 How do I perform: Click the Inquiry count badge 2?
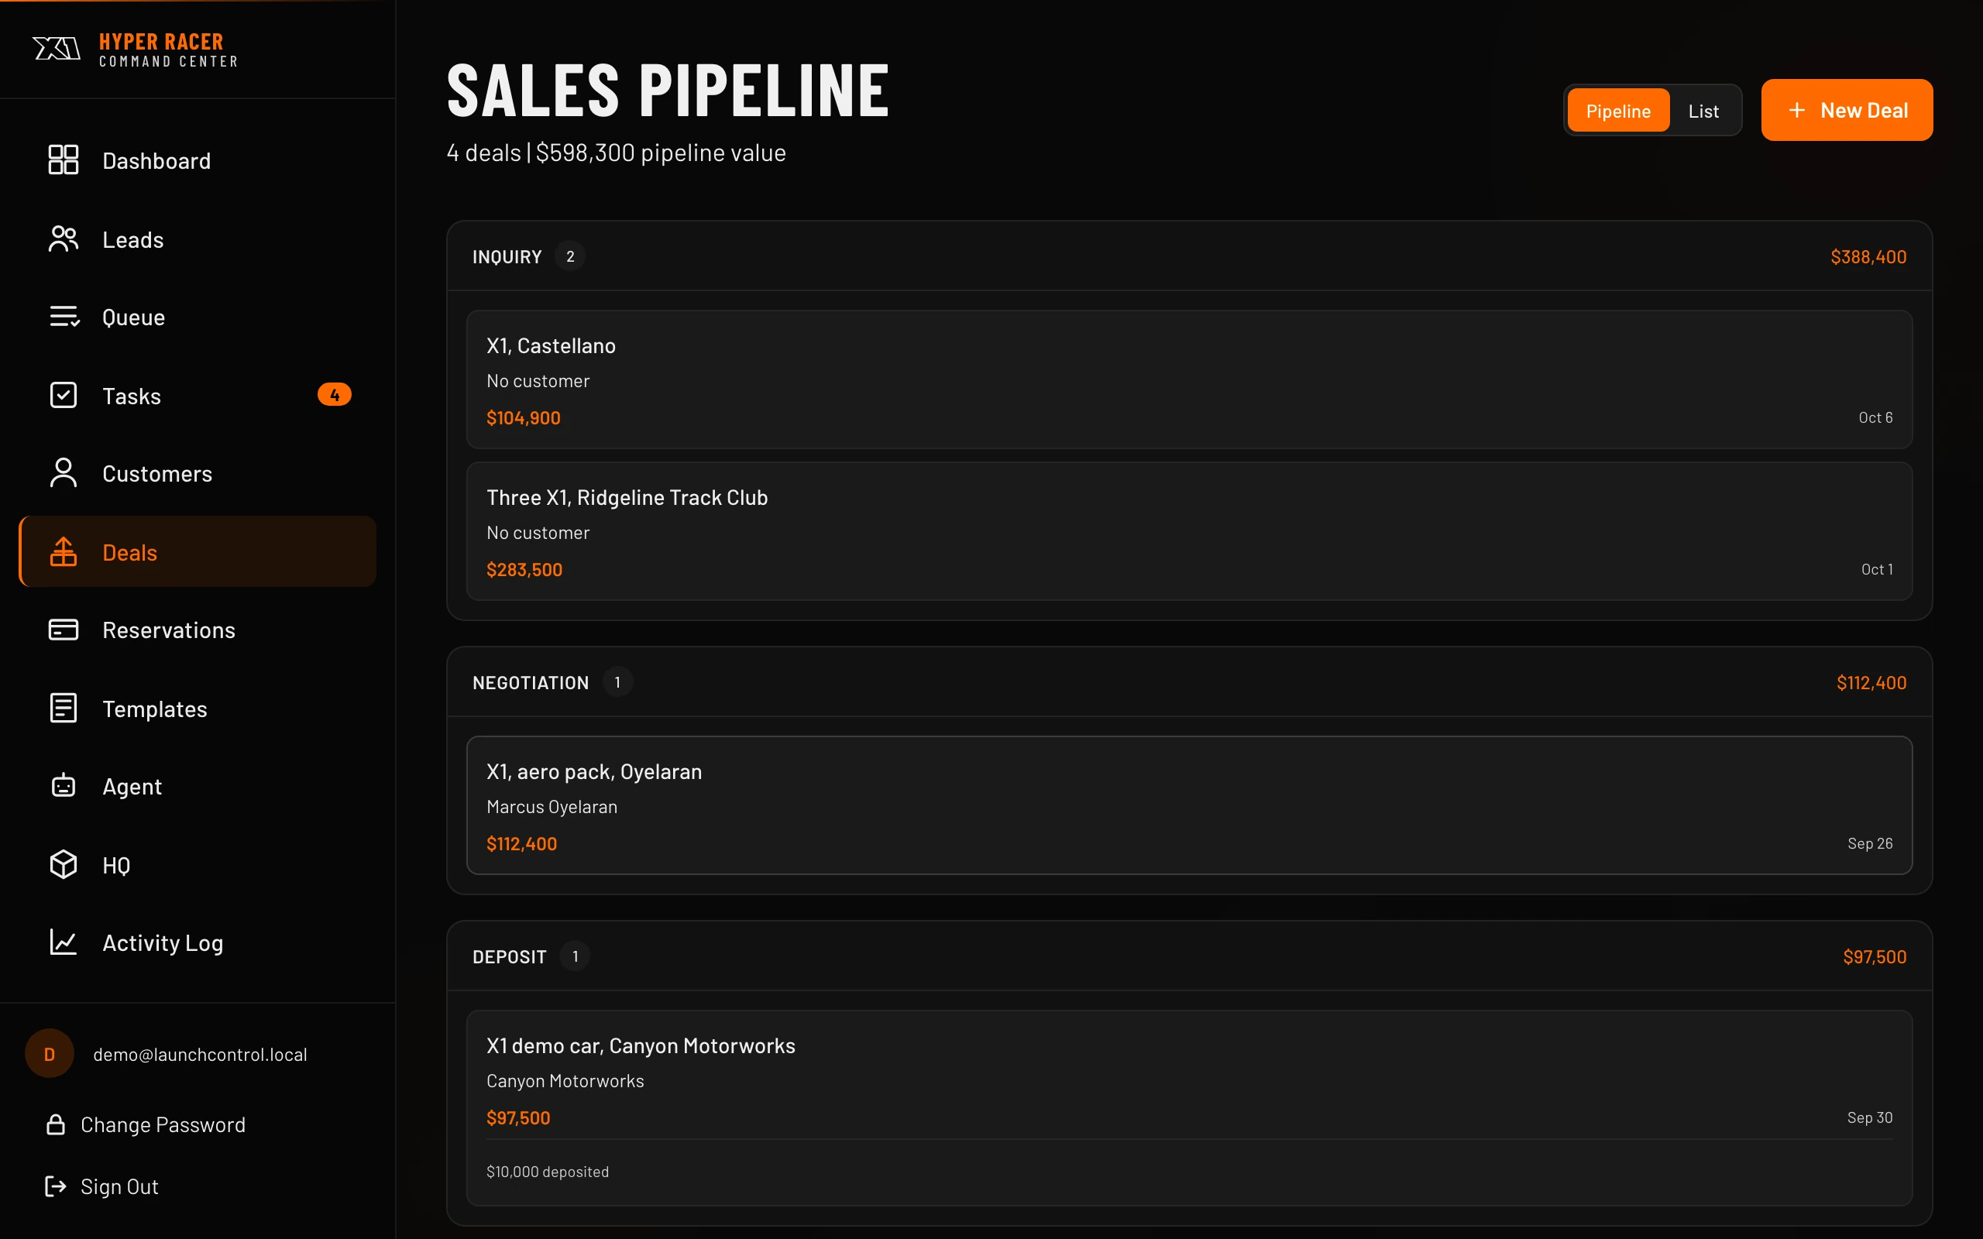(570, 256)
